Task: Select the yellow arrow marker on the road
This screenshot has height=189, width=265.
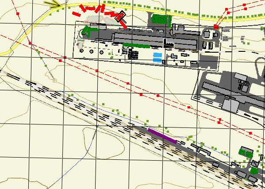Action: tap(52, 4)
